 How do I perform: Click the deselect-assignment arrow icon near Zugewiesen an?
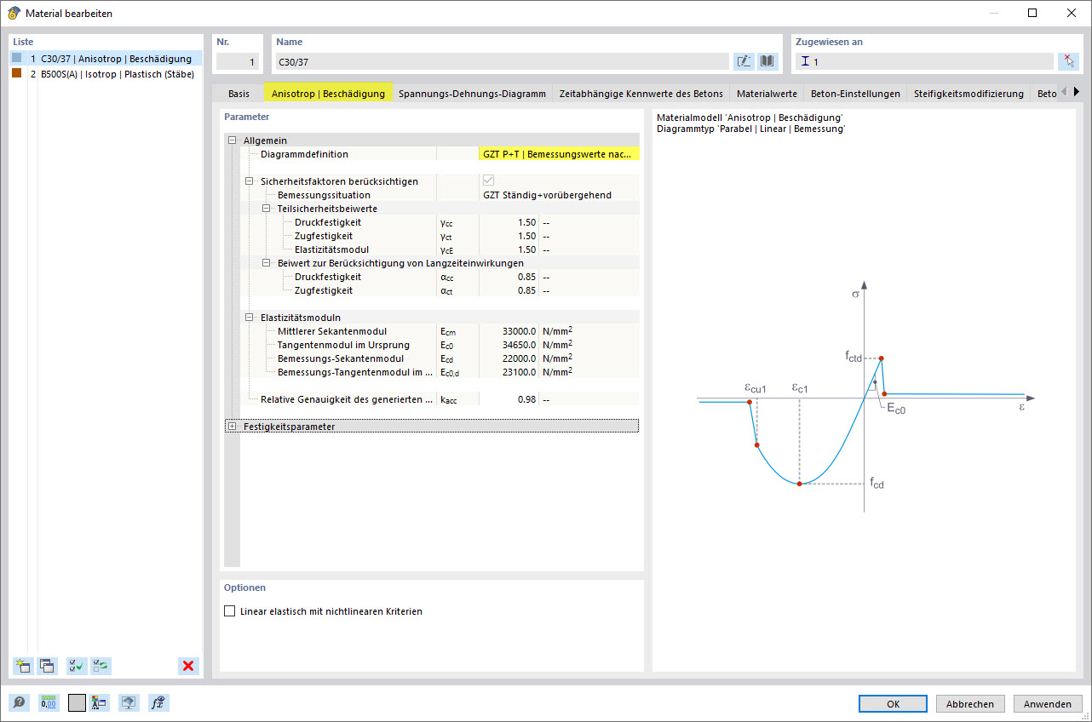click(1071, 60)
